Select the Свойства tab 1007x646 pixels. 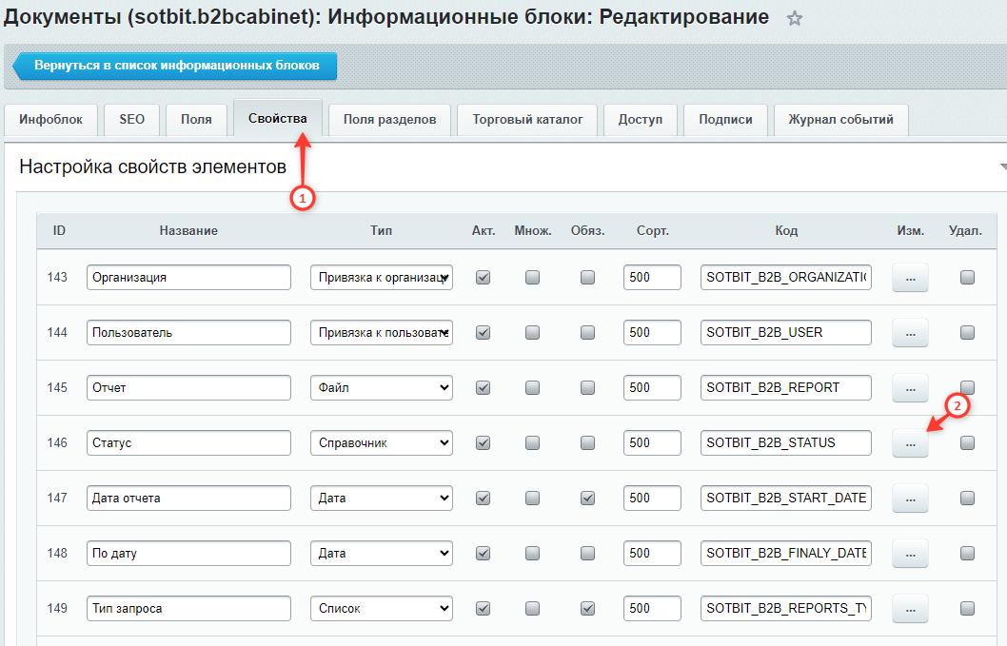(x=277, y=118)
